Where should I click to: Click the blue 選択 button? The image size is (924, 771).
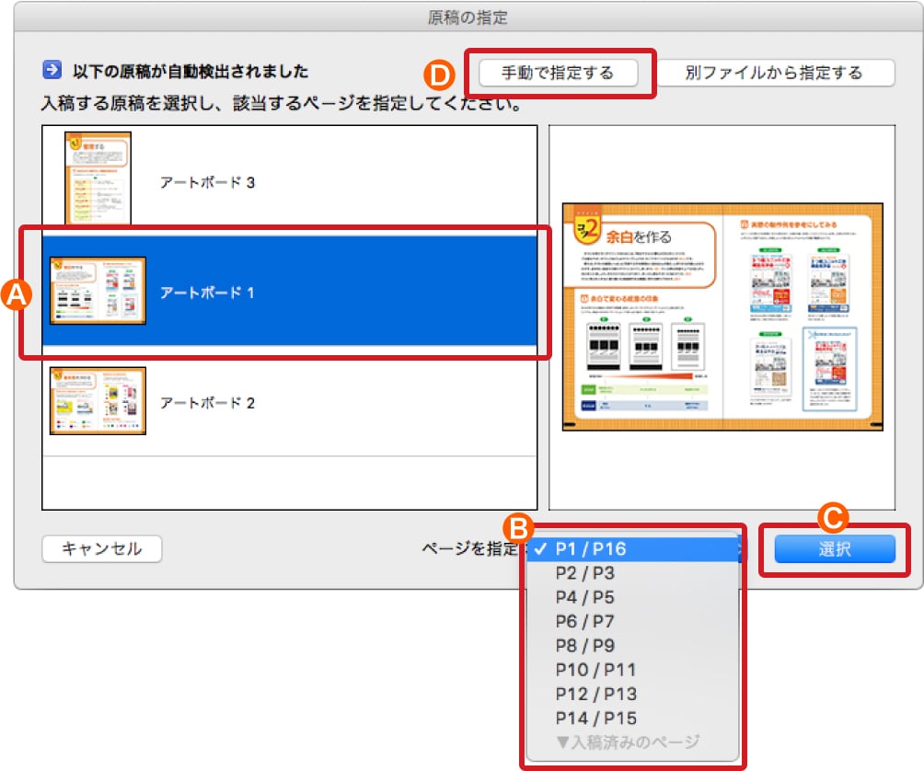[x=835, y=549]
